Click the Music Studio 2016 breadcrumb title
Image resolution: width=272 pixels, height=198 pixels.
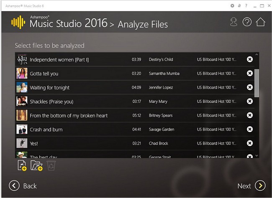tap(69, 23)
